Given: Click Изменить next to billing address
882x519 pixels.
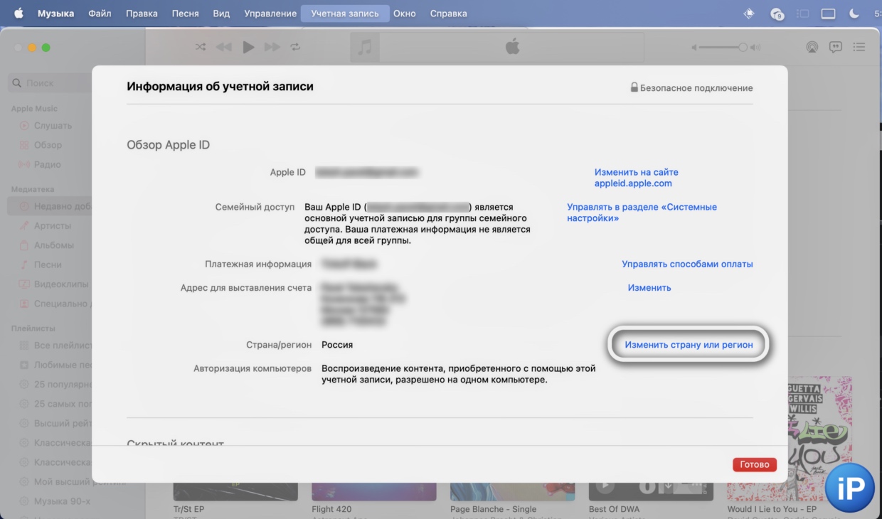Looking at the screenshot, I should pyautogui.click(x=649, y=288).
